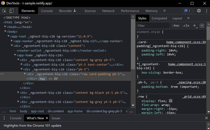Click the flex badge on the row div
Screen dimensions: 210x130
coord(42,79)
